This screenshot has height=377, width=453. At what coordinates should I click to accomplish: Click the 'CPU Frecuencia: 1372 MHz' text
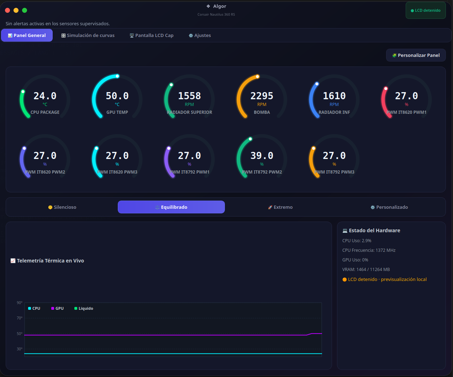[369, 250]
